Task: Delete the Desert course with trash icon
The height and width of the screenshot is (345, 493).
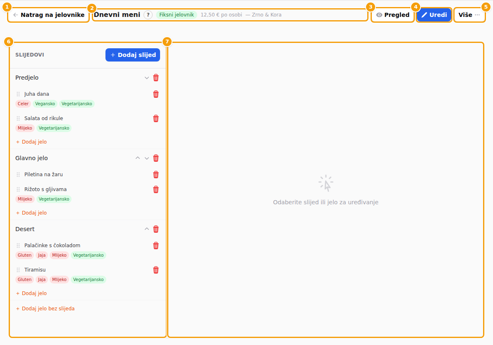Action: pos(156,229)
